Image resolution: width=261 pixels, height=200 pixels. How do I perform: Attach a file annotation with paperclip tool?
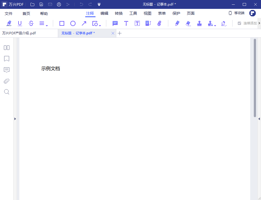click(x=159, y=23)
